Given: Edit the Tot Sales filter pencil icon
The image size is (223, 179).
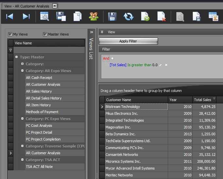Looking at the screenshot, I should 160,65.
